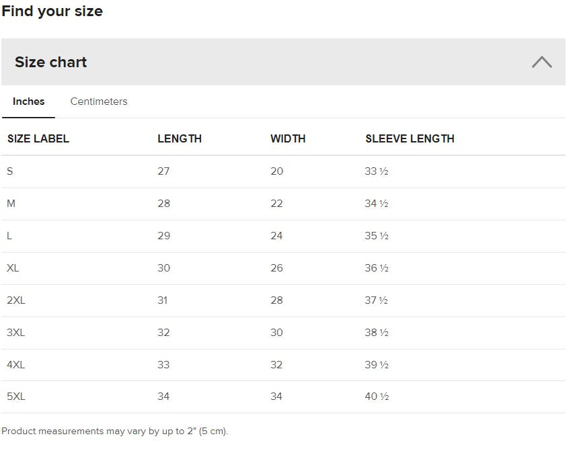579x455 pixels.
Task: Switch to the Centimeters tab
Action: [99, 101]
